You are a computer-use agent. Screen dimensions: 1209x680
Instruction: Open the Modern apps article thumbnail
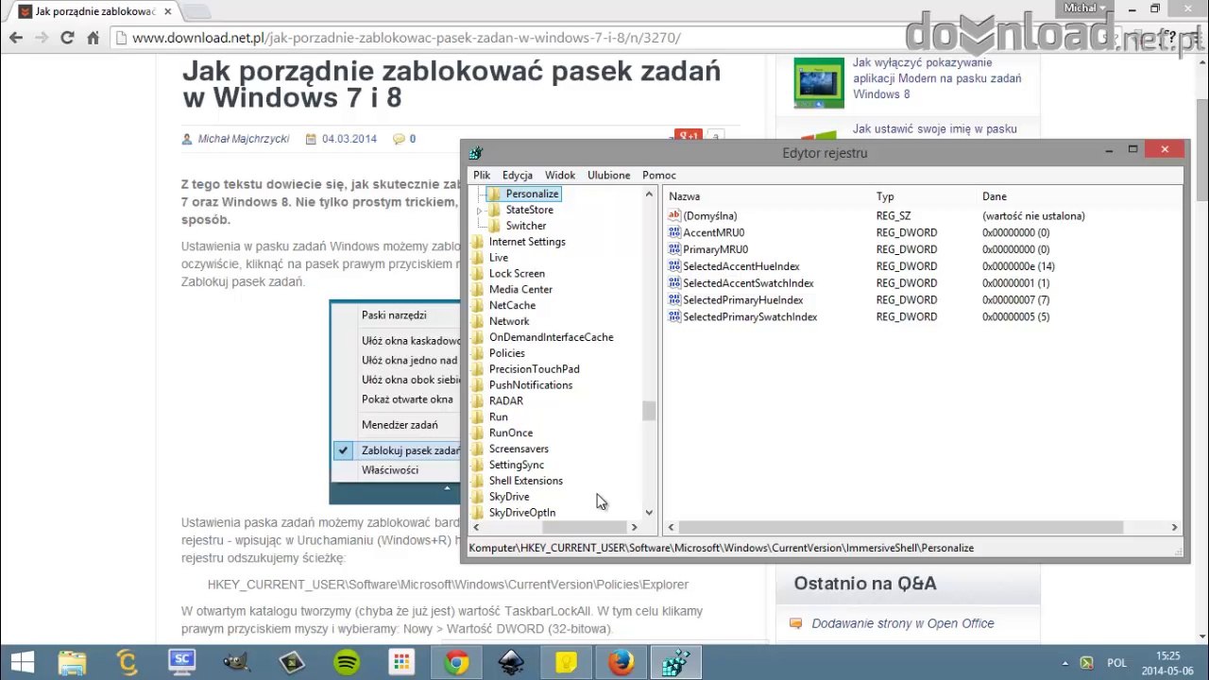819,83
